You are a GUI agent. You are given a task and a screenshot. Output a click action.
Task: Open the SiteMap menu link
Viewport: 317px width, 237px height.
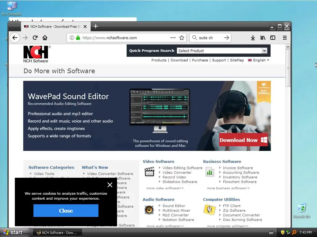(237, 60)
